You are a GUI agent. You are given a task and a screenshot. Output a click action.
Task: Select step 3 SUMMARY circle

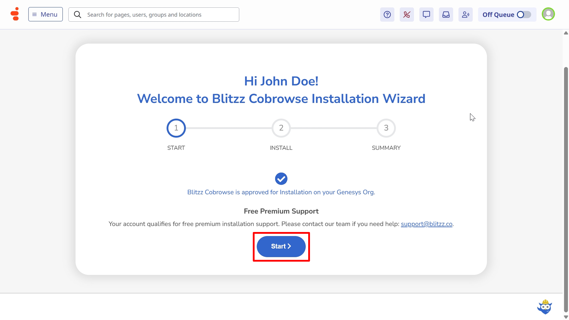coord(386,128)
